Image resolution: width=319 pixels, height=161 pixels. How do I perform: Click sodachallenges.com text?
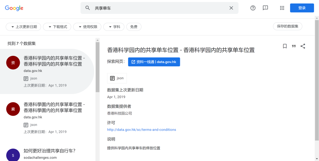pos(40,157)
